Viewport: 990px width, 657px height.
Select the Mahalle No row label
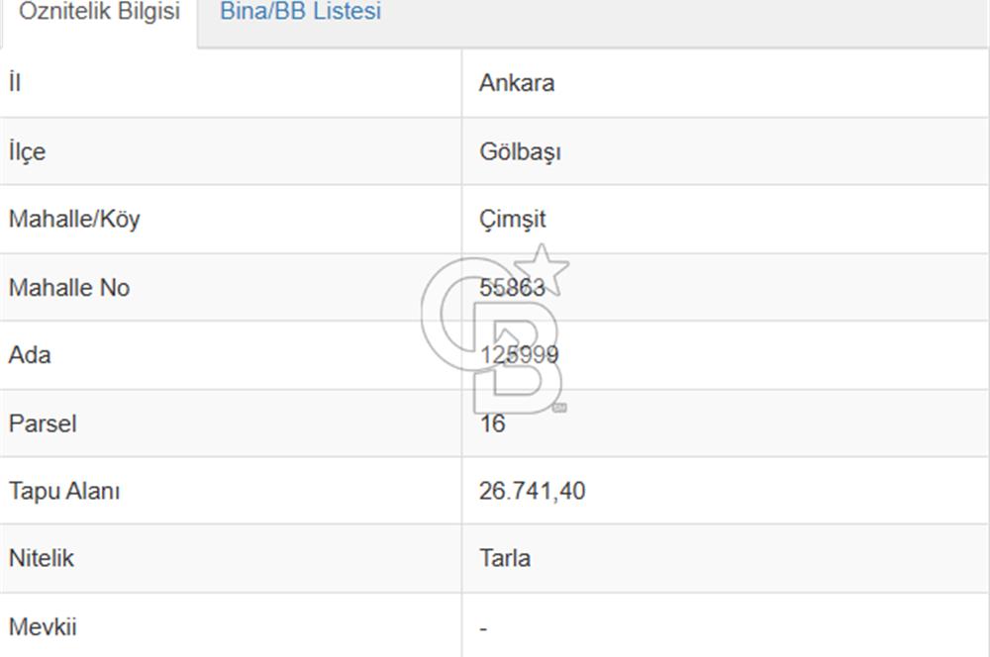(x=69, y=288)
